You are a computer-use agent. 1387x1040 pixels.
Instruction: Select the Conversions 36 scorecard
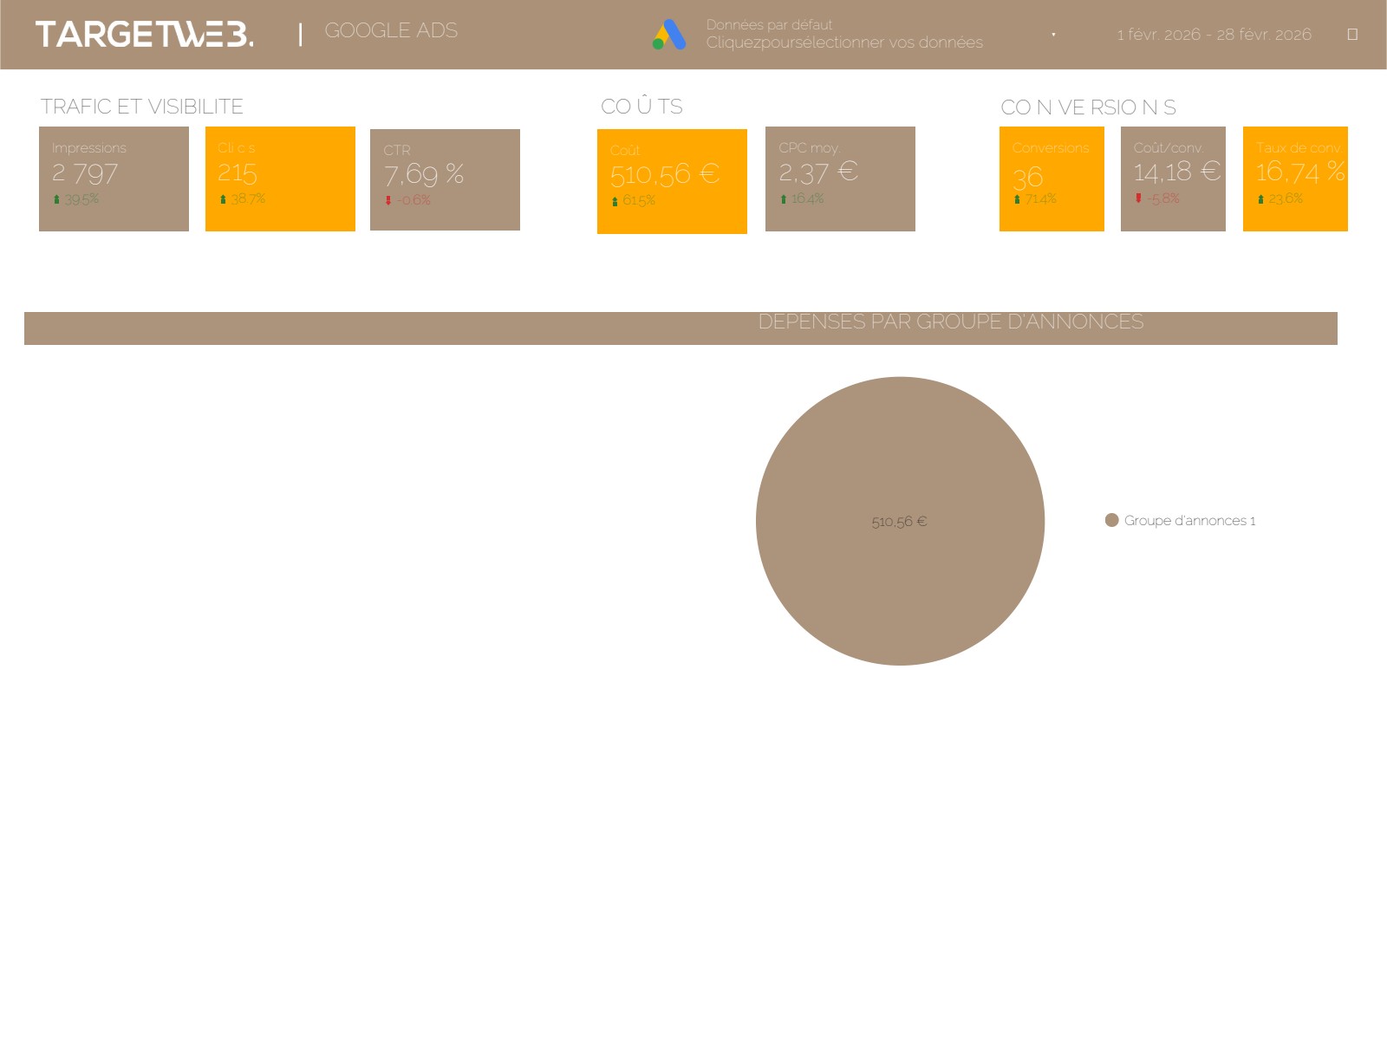pos(1052,179)
